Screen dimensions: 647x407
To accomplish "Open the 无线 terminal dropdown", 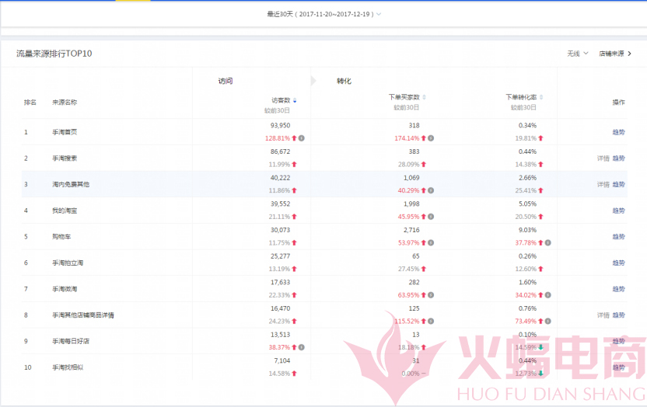I will [577, 54].
